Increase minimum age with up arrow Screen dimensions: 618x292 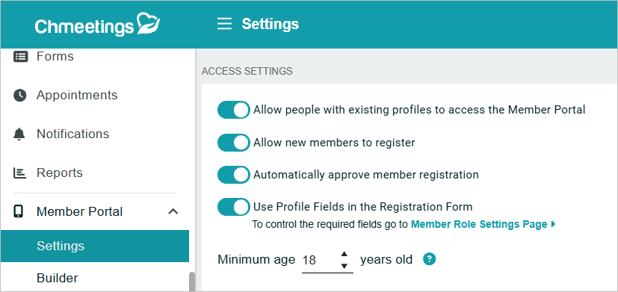click(344, 253)
